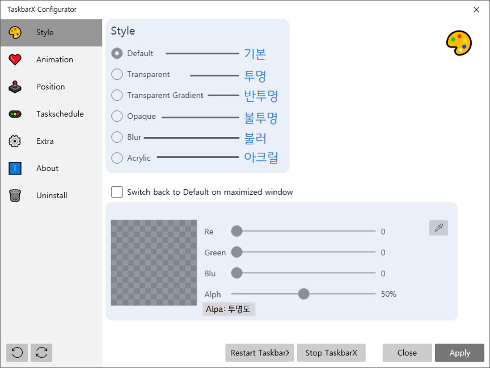Click the Alpha slider handle at 50%
This screenshot has width=490, height=368.
click(x=303, y=294)
